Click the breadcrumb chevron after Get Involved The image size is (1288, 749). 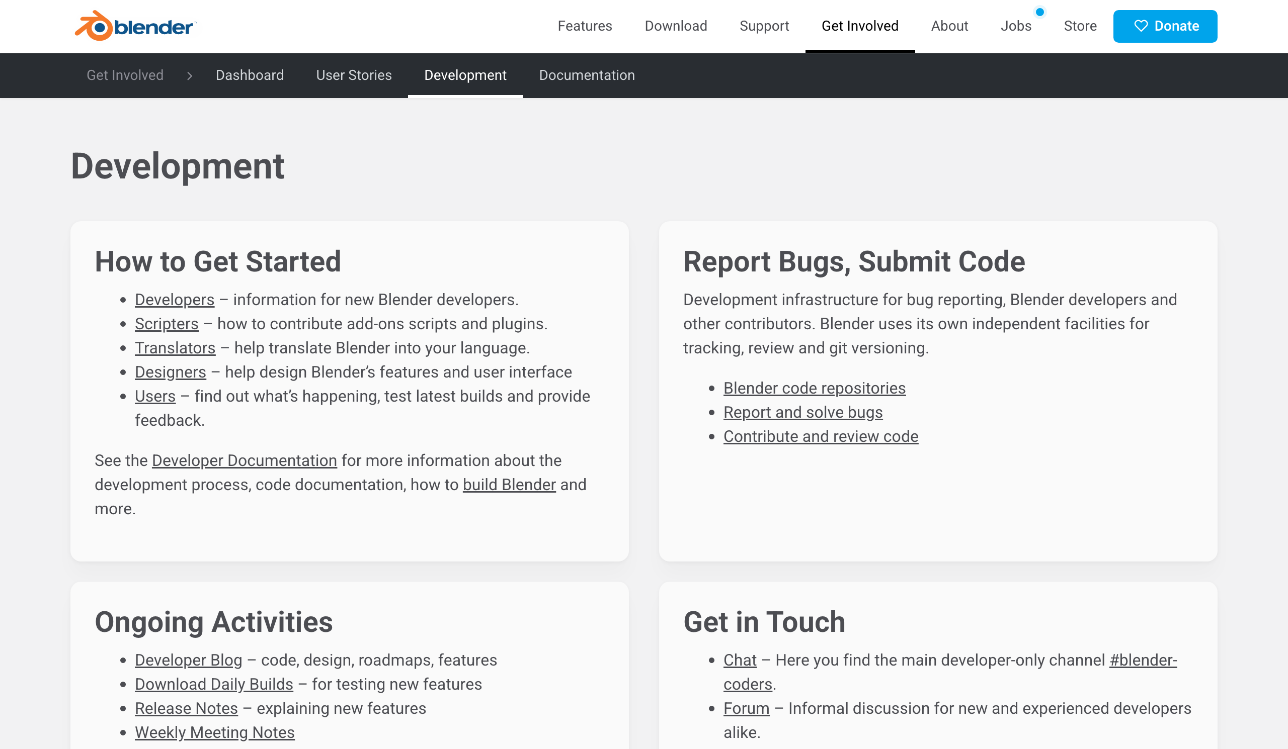[x=190, y=75]
